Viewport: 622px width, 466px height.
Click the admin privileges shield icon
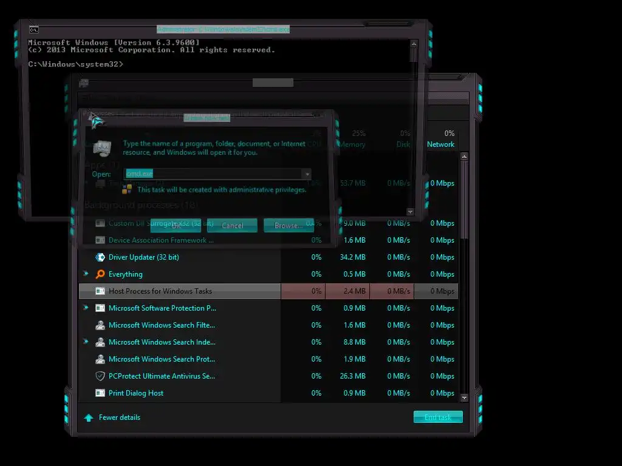click(127, 189)
